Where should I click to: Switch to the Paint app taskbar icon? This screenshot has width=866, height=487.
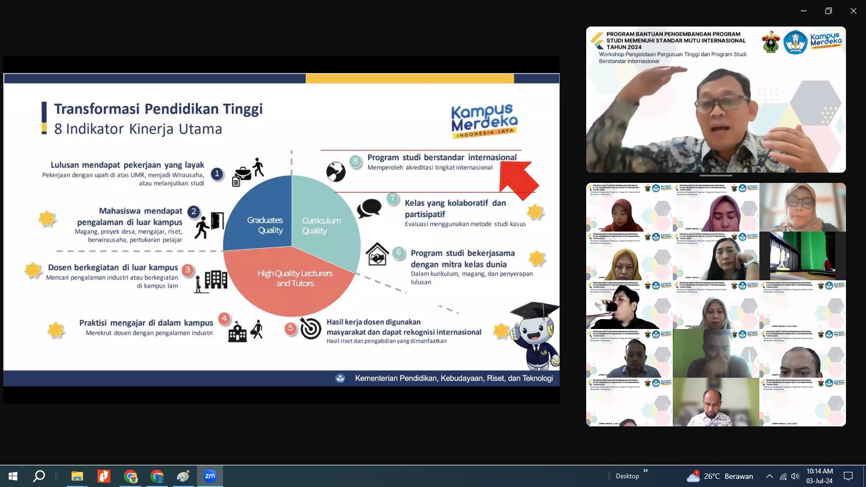coord(183,476)
